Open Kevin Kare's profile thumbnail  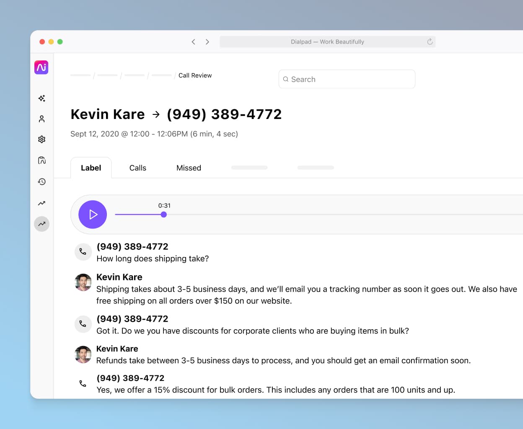(83, 282)
